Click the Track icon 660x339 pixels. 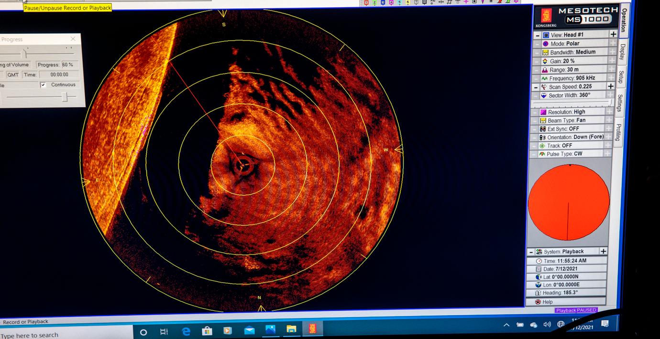tap(542, 146)
